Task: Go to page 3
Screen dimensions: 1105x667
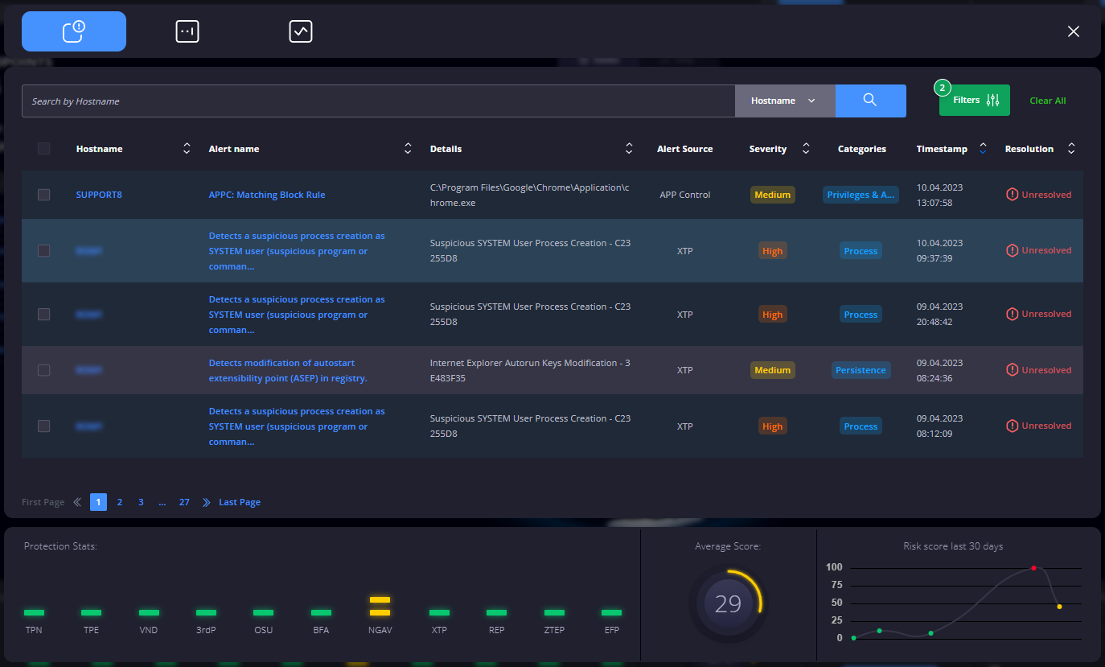Action: click(x=141, y=502)
